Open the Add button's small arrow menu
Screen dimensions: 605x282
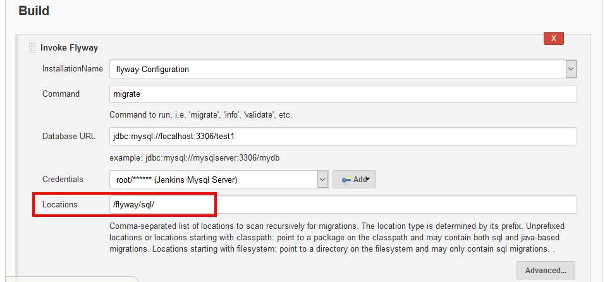368,180
